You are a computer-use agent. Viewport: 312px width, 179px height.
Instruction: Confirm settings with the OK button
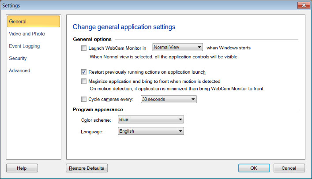click(254, 168)
